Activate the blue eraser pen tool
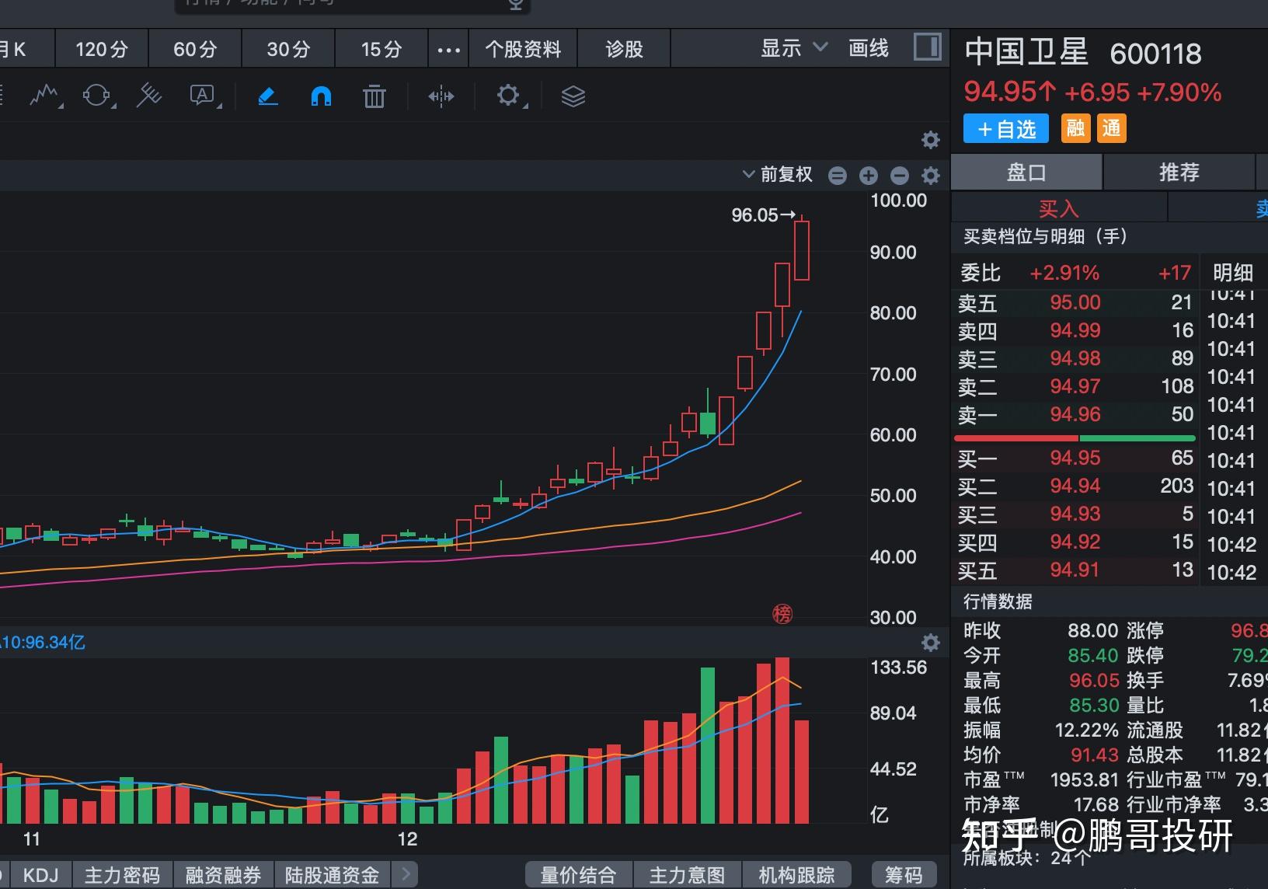1268x889 pixels. pyautogui.click(x=267, y=96)
